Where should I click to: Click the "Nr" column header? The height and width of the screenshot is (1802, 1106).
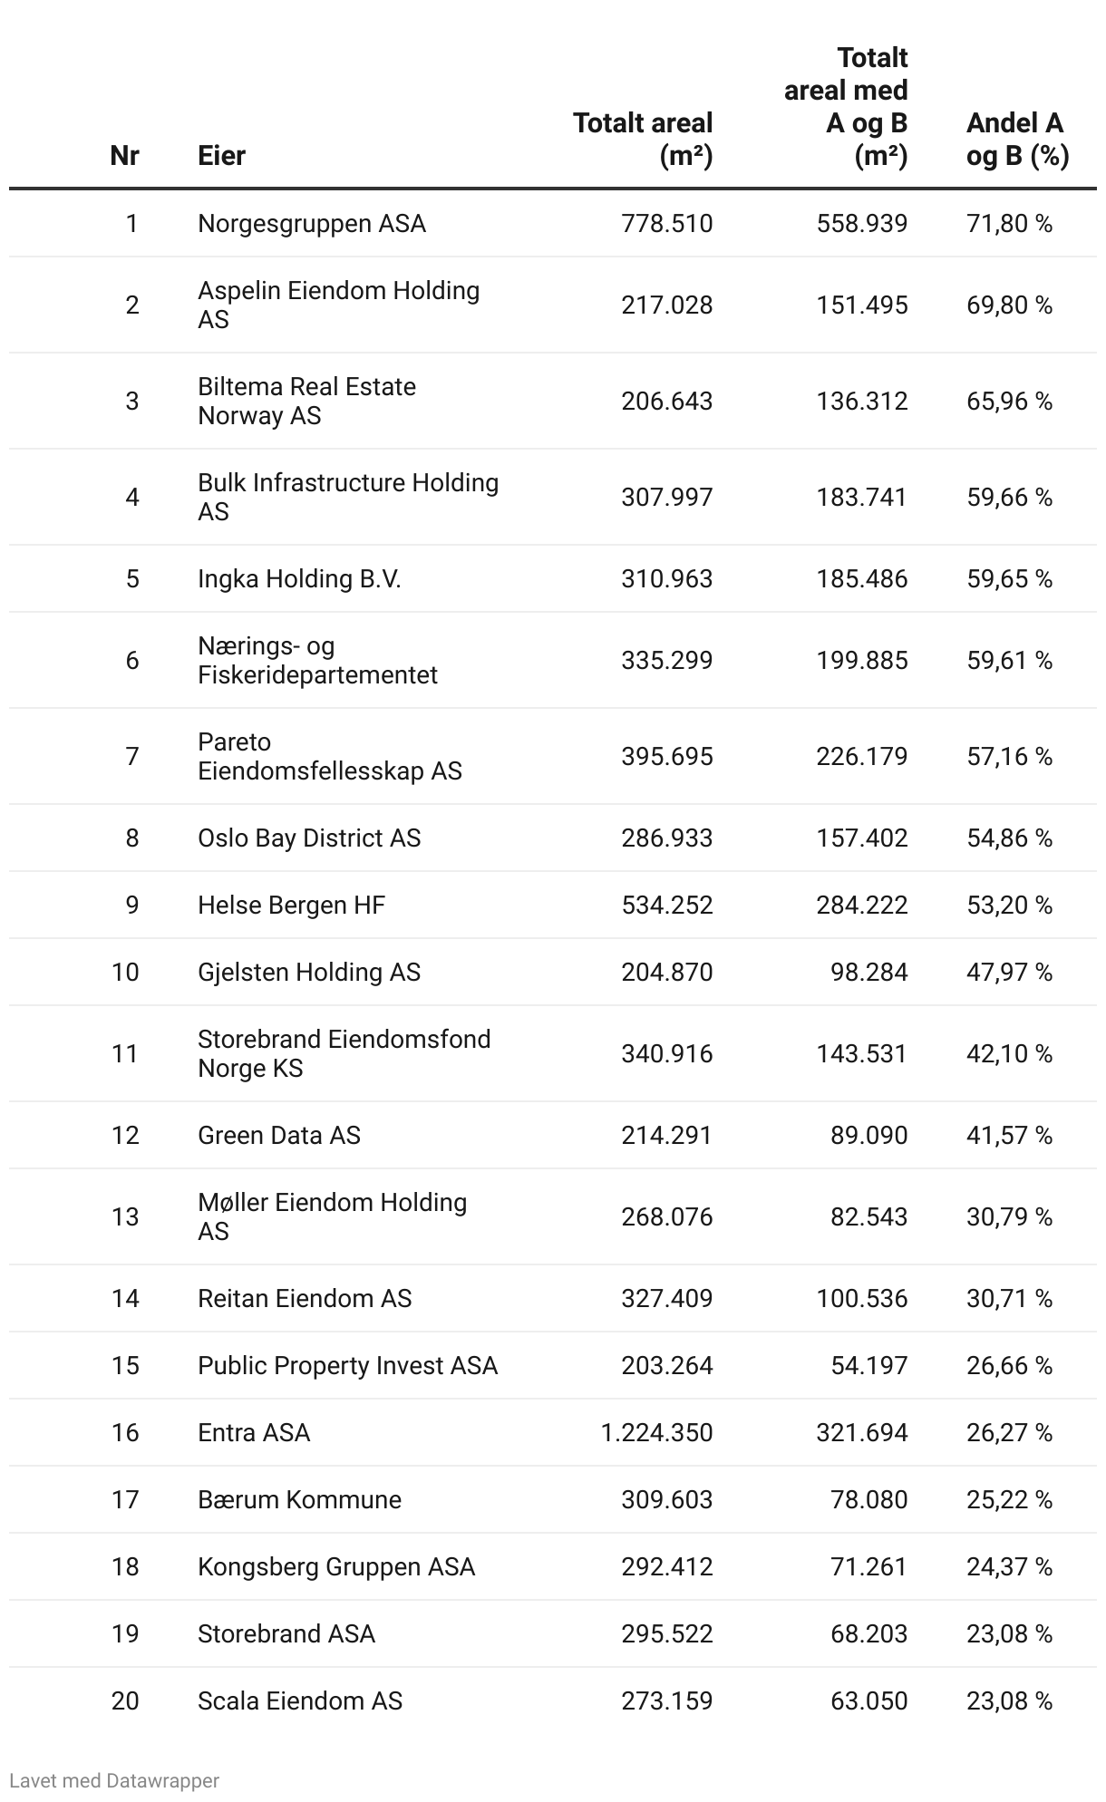point(124,155)
